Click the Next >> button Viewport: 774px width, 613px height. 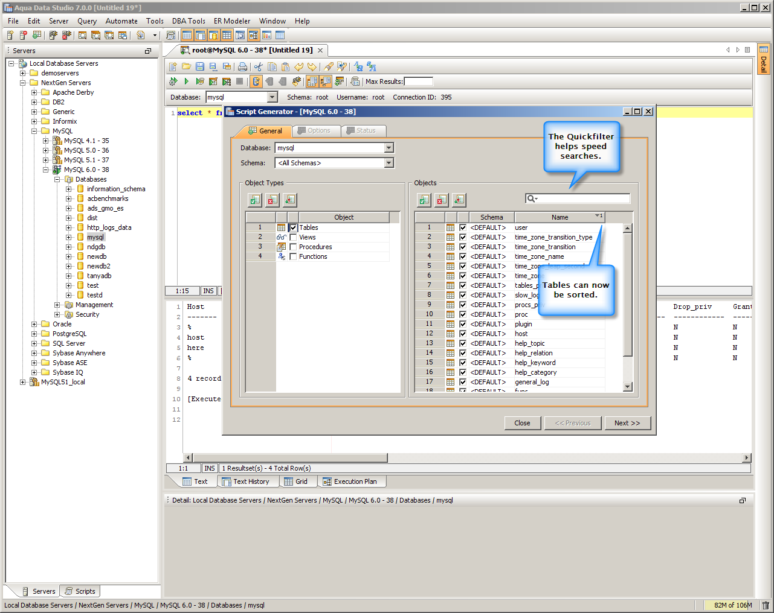(627, 423)
